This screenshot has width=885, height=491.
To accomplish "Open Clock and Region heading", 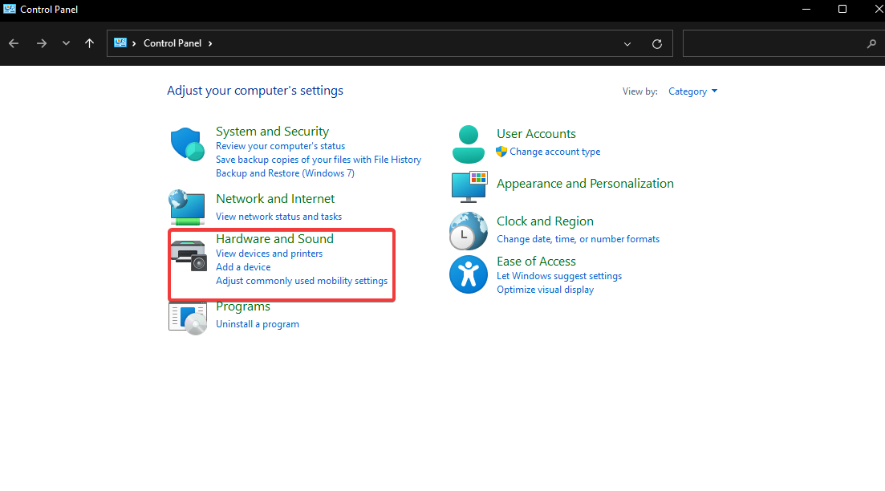I will point(545,221).
